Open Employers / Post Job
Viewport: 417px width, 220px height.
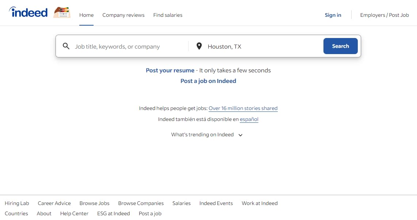point(384,15)
